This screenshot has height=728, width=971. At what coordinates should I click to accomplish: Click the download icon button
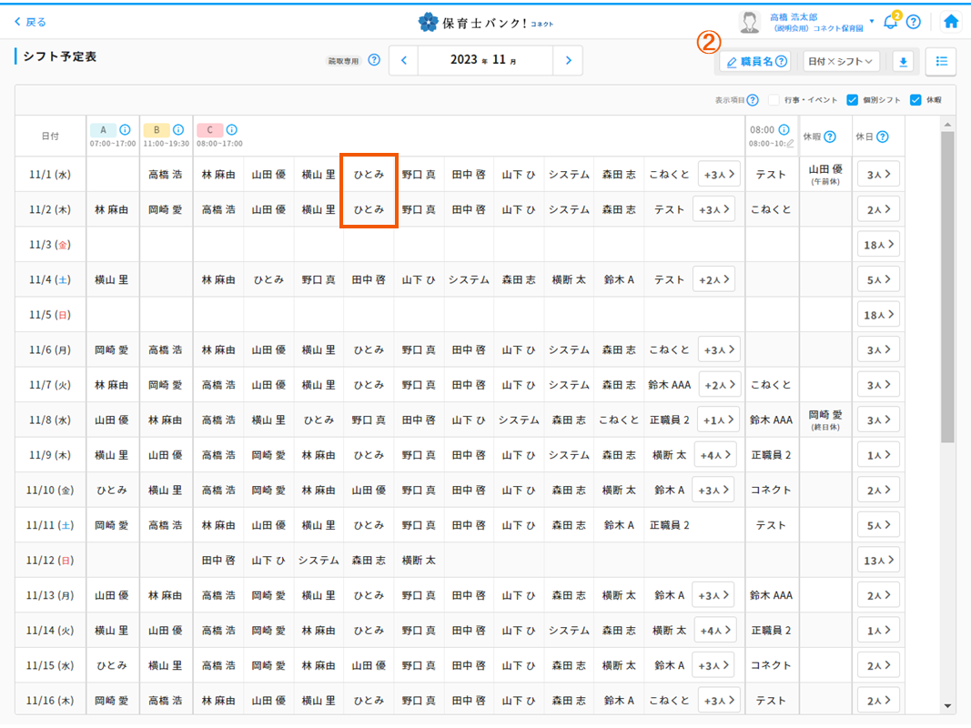pos(903,62)
